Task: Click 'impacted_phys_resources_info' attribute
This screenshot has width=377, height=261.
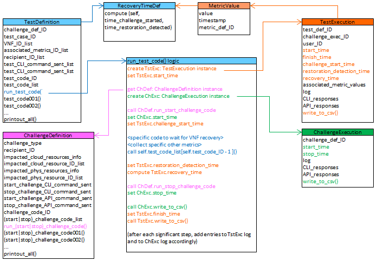Action: click(41, 171)
